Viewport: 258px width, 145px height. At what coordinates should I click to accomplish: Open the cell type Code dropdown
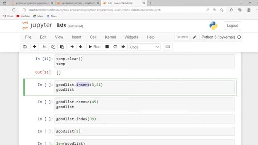(144, 47)
